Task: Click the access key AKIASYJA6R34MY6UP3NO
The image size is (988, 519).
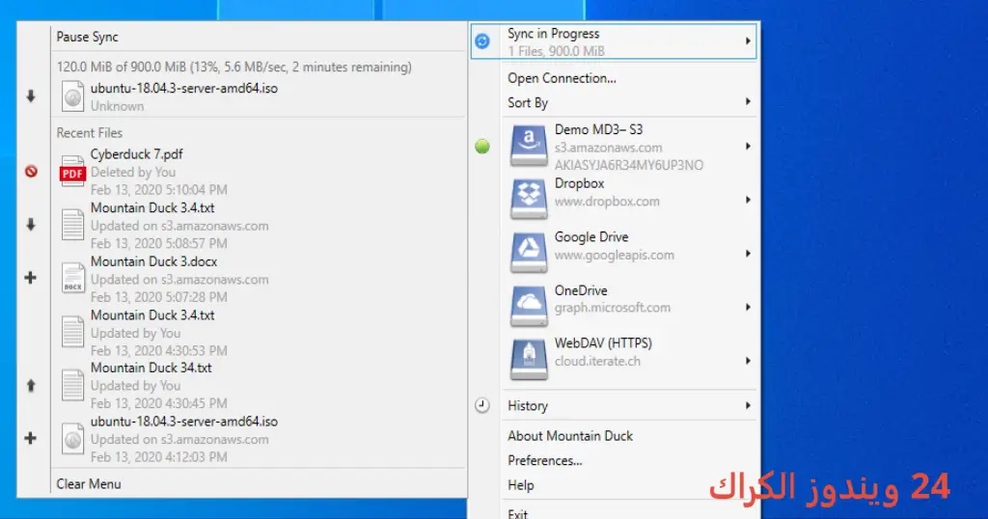Action: (x=629, y=165)
